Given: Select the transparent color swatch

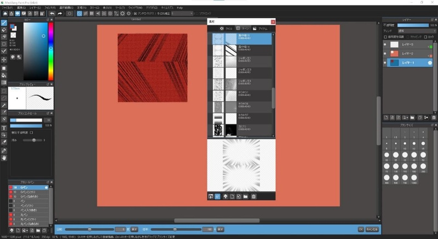Looking at the screenshot, I should click(13, 35).
